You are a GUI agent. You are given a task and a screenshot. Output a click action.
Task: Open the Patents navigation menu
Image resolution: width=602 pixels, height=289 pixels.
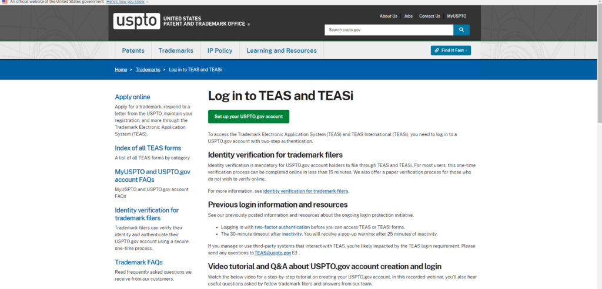pyautogui.click(x=133, y=50)
